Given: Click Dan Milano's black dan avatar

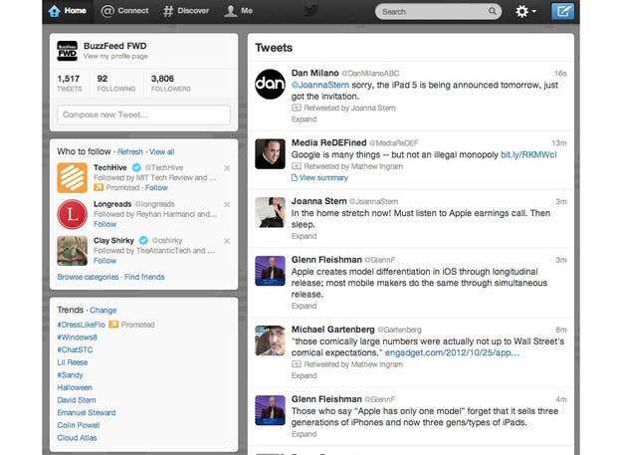Looking at the screenshot, I should pyautogui.click(x=270, y=84).
